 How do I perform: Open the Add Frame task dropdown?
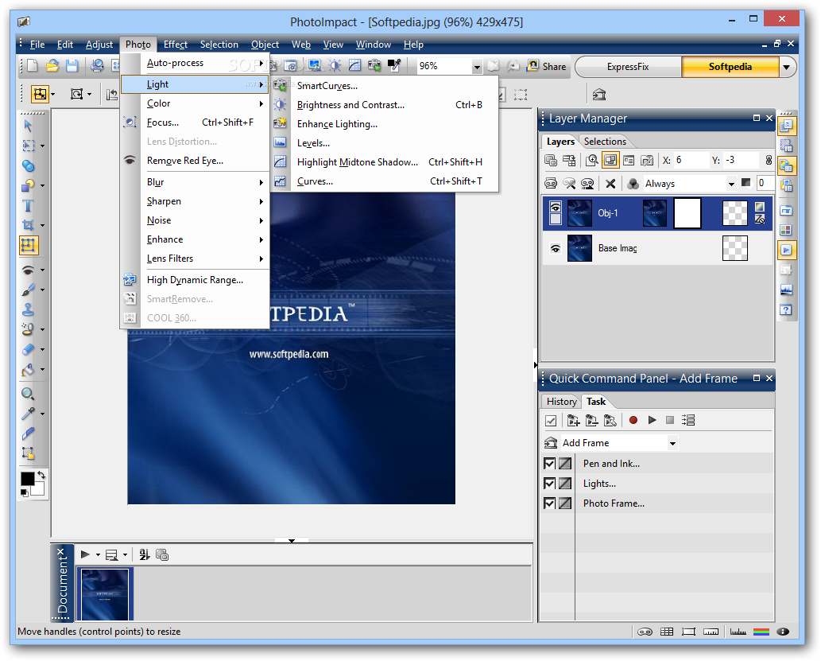[x=672, y=443]
